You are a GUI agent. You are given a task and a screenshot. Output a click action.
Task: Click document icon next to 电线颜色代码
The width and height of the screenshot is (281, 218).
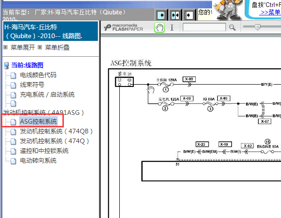tap(13, 75)
